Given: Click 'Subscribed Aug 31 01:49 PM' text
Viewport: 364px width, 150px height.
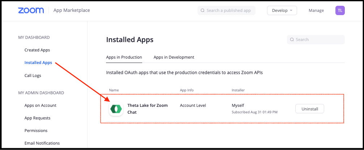Looking at the screenshot, I should pos(255,112).
